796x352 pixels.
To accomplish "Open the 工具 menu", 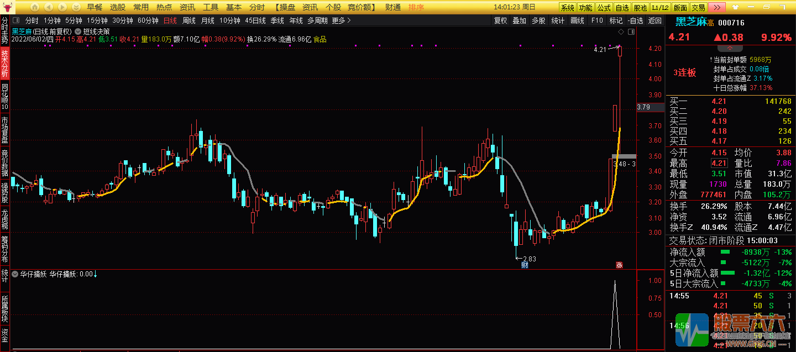I will point(210,7).
